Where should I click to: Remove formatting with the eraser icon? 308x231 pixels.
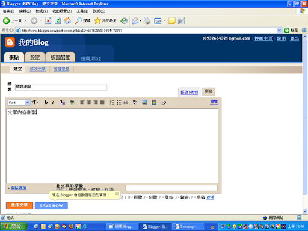(x=164, y=103)
